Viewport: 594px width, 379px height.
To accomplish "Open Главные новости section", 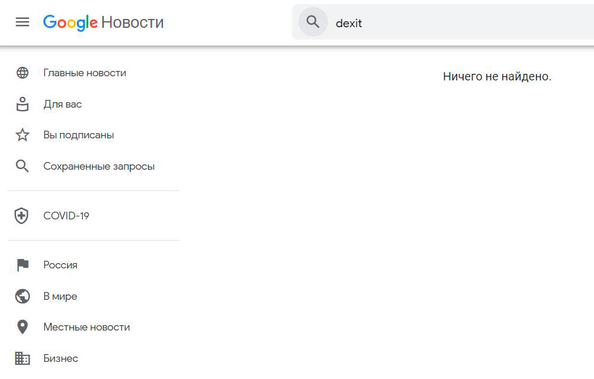I will coord(85,73).
